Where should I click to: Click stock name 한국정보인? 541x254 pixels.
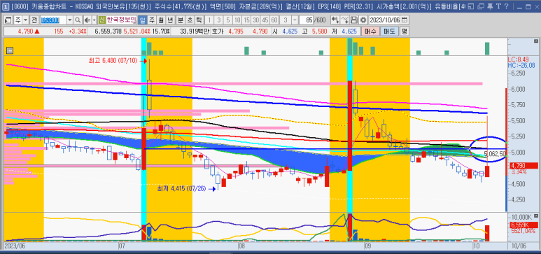(122, 20)
